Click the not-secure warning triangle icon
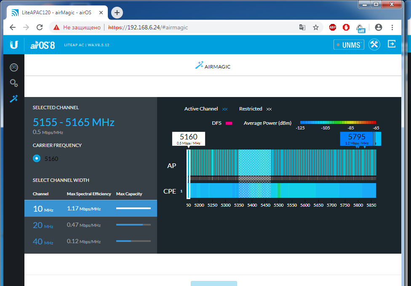Image resolution: width=411 pixels, height=286 pixels. (56, 27)
